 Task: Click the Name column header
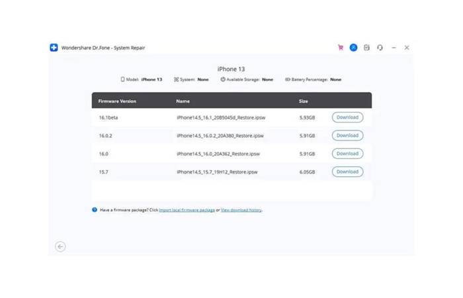183,101
